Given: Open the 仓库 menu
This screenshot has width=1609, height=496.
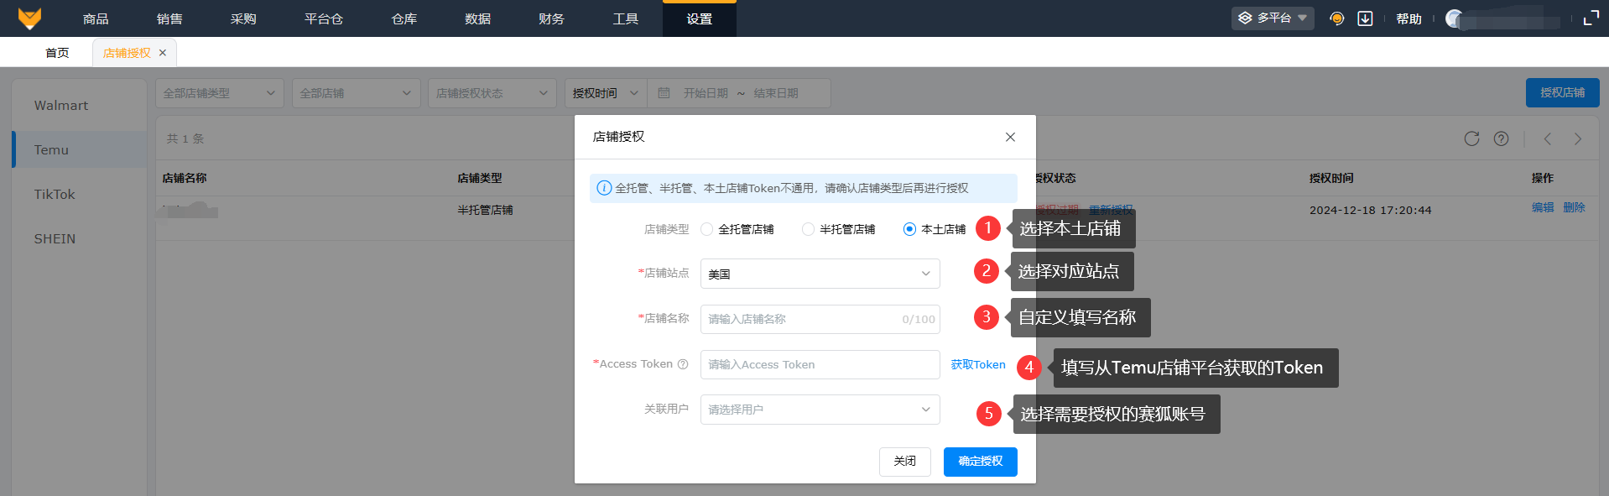Looking at the screenshot, I should (x=404, y=18).
